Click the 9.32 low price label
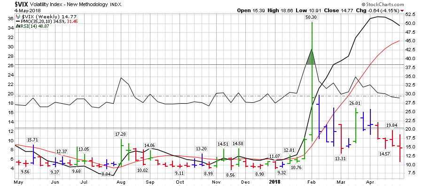 pyautogui.click(x=282, y=172)
